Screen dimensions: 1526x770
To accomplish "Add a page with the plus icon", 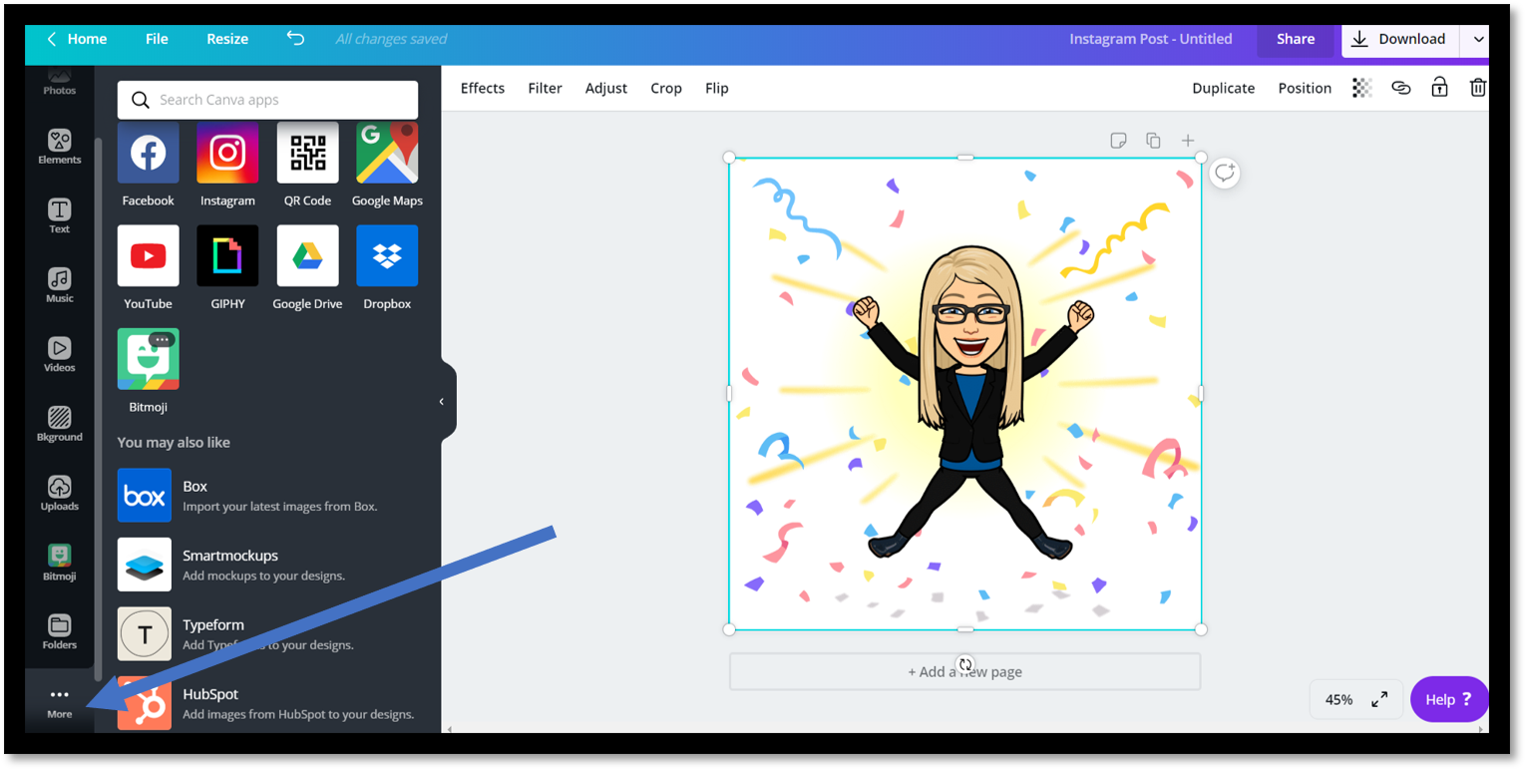I will (x=1188, y=141).
